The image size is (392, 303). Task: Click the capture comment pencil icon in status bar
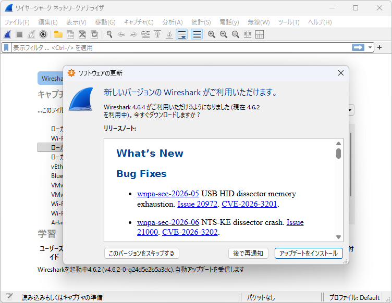click(9, 297)
